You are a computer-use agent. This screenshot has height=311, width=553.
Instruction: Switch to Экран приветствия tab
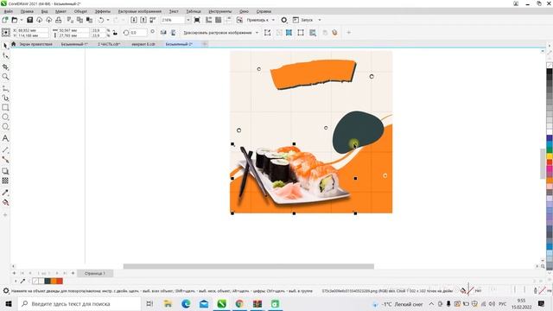[x=35, y=44]
